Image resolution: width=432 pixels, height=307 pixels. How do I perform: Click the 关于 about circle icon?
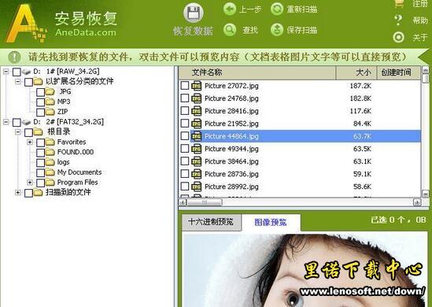coord(398,37)
